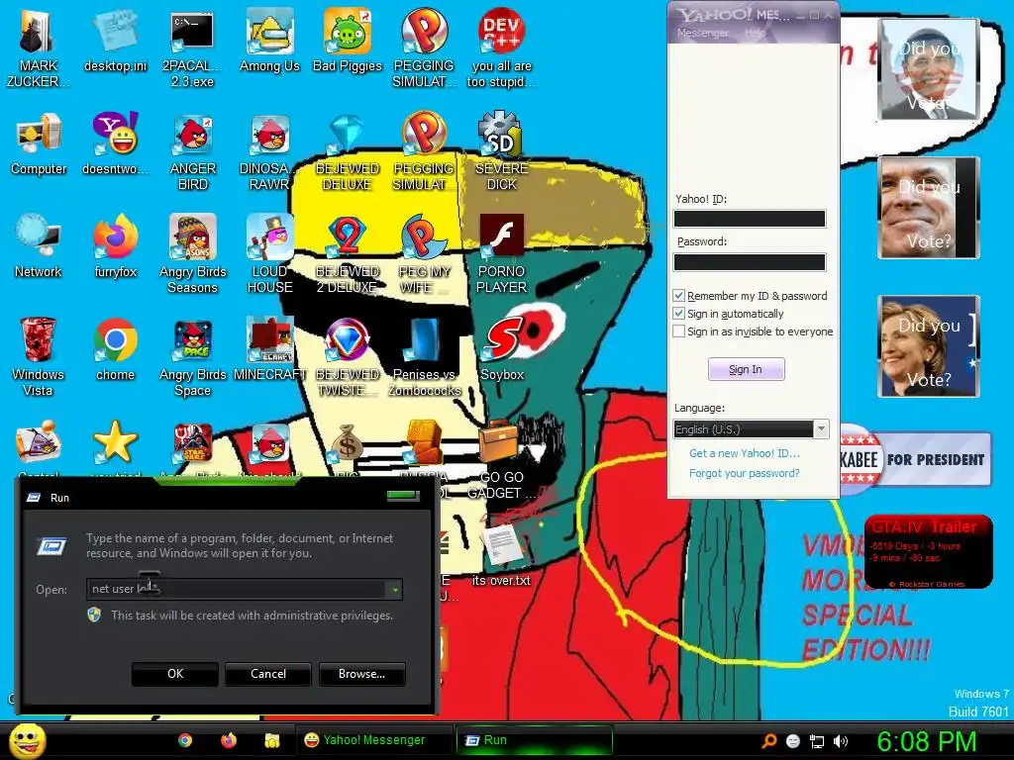The height and width of the screenshot is (760, 1014).
Task: Expand the Language dropdown in Yahoo Messenger
Action: 821,429
